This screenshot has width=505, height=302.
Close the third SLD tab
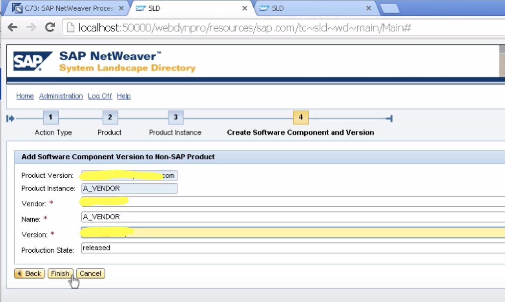tap(369, 8)
